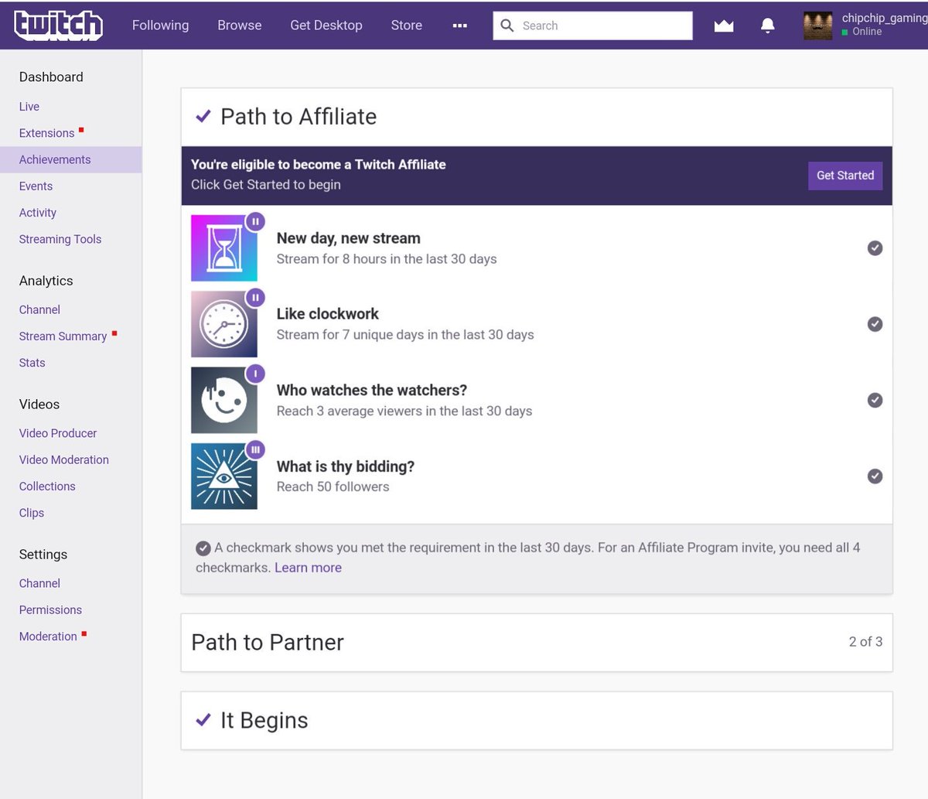Image resolution: width=928 pixels, height=799 pixels.
Task: Expand the Path to Partner section
Action: click(x=537, y=642)
